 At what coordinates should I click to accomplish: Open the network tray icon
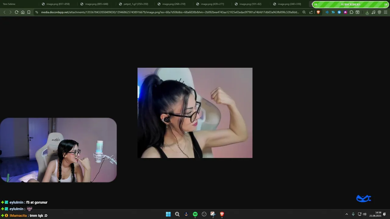[360, 214]
